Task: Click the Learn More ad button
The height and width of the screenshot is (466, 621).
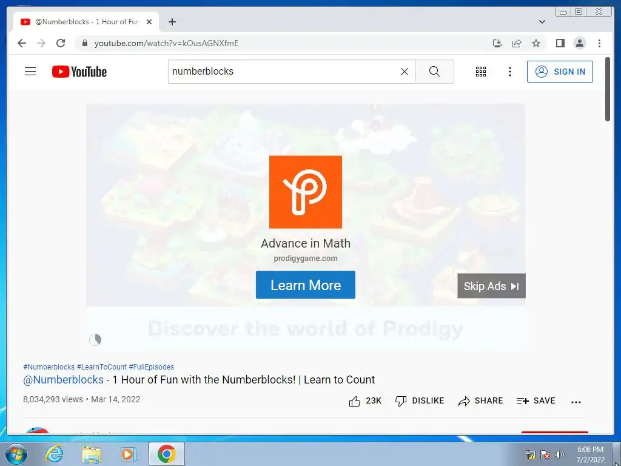Action: click(306, 285)
